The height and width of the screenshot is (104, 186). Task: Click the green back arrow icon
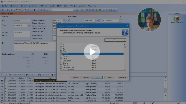(x=34, y=10)
